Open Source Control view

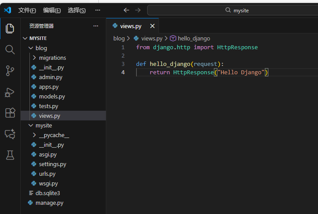pos(10,71)
